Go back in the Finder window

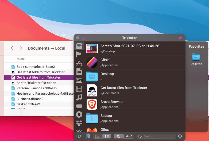click(x=12, y=48)
